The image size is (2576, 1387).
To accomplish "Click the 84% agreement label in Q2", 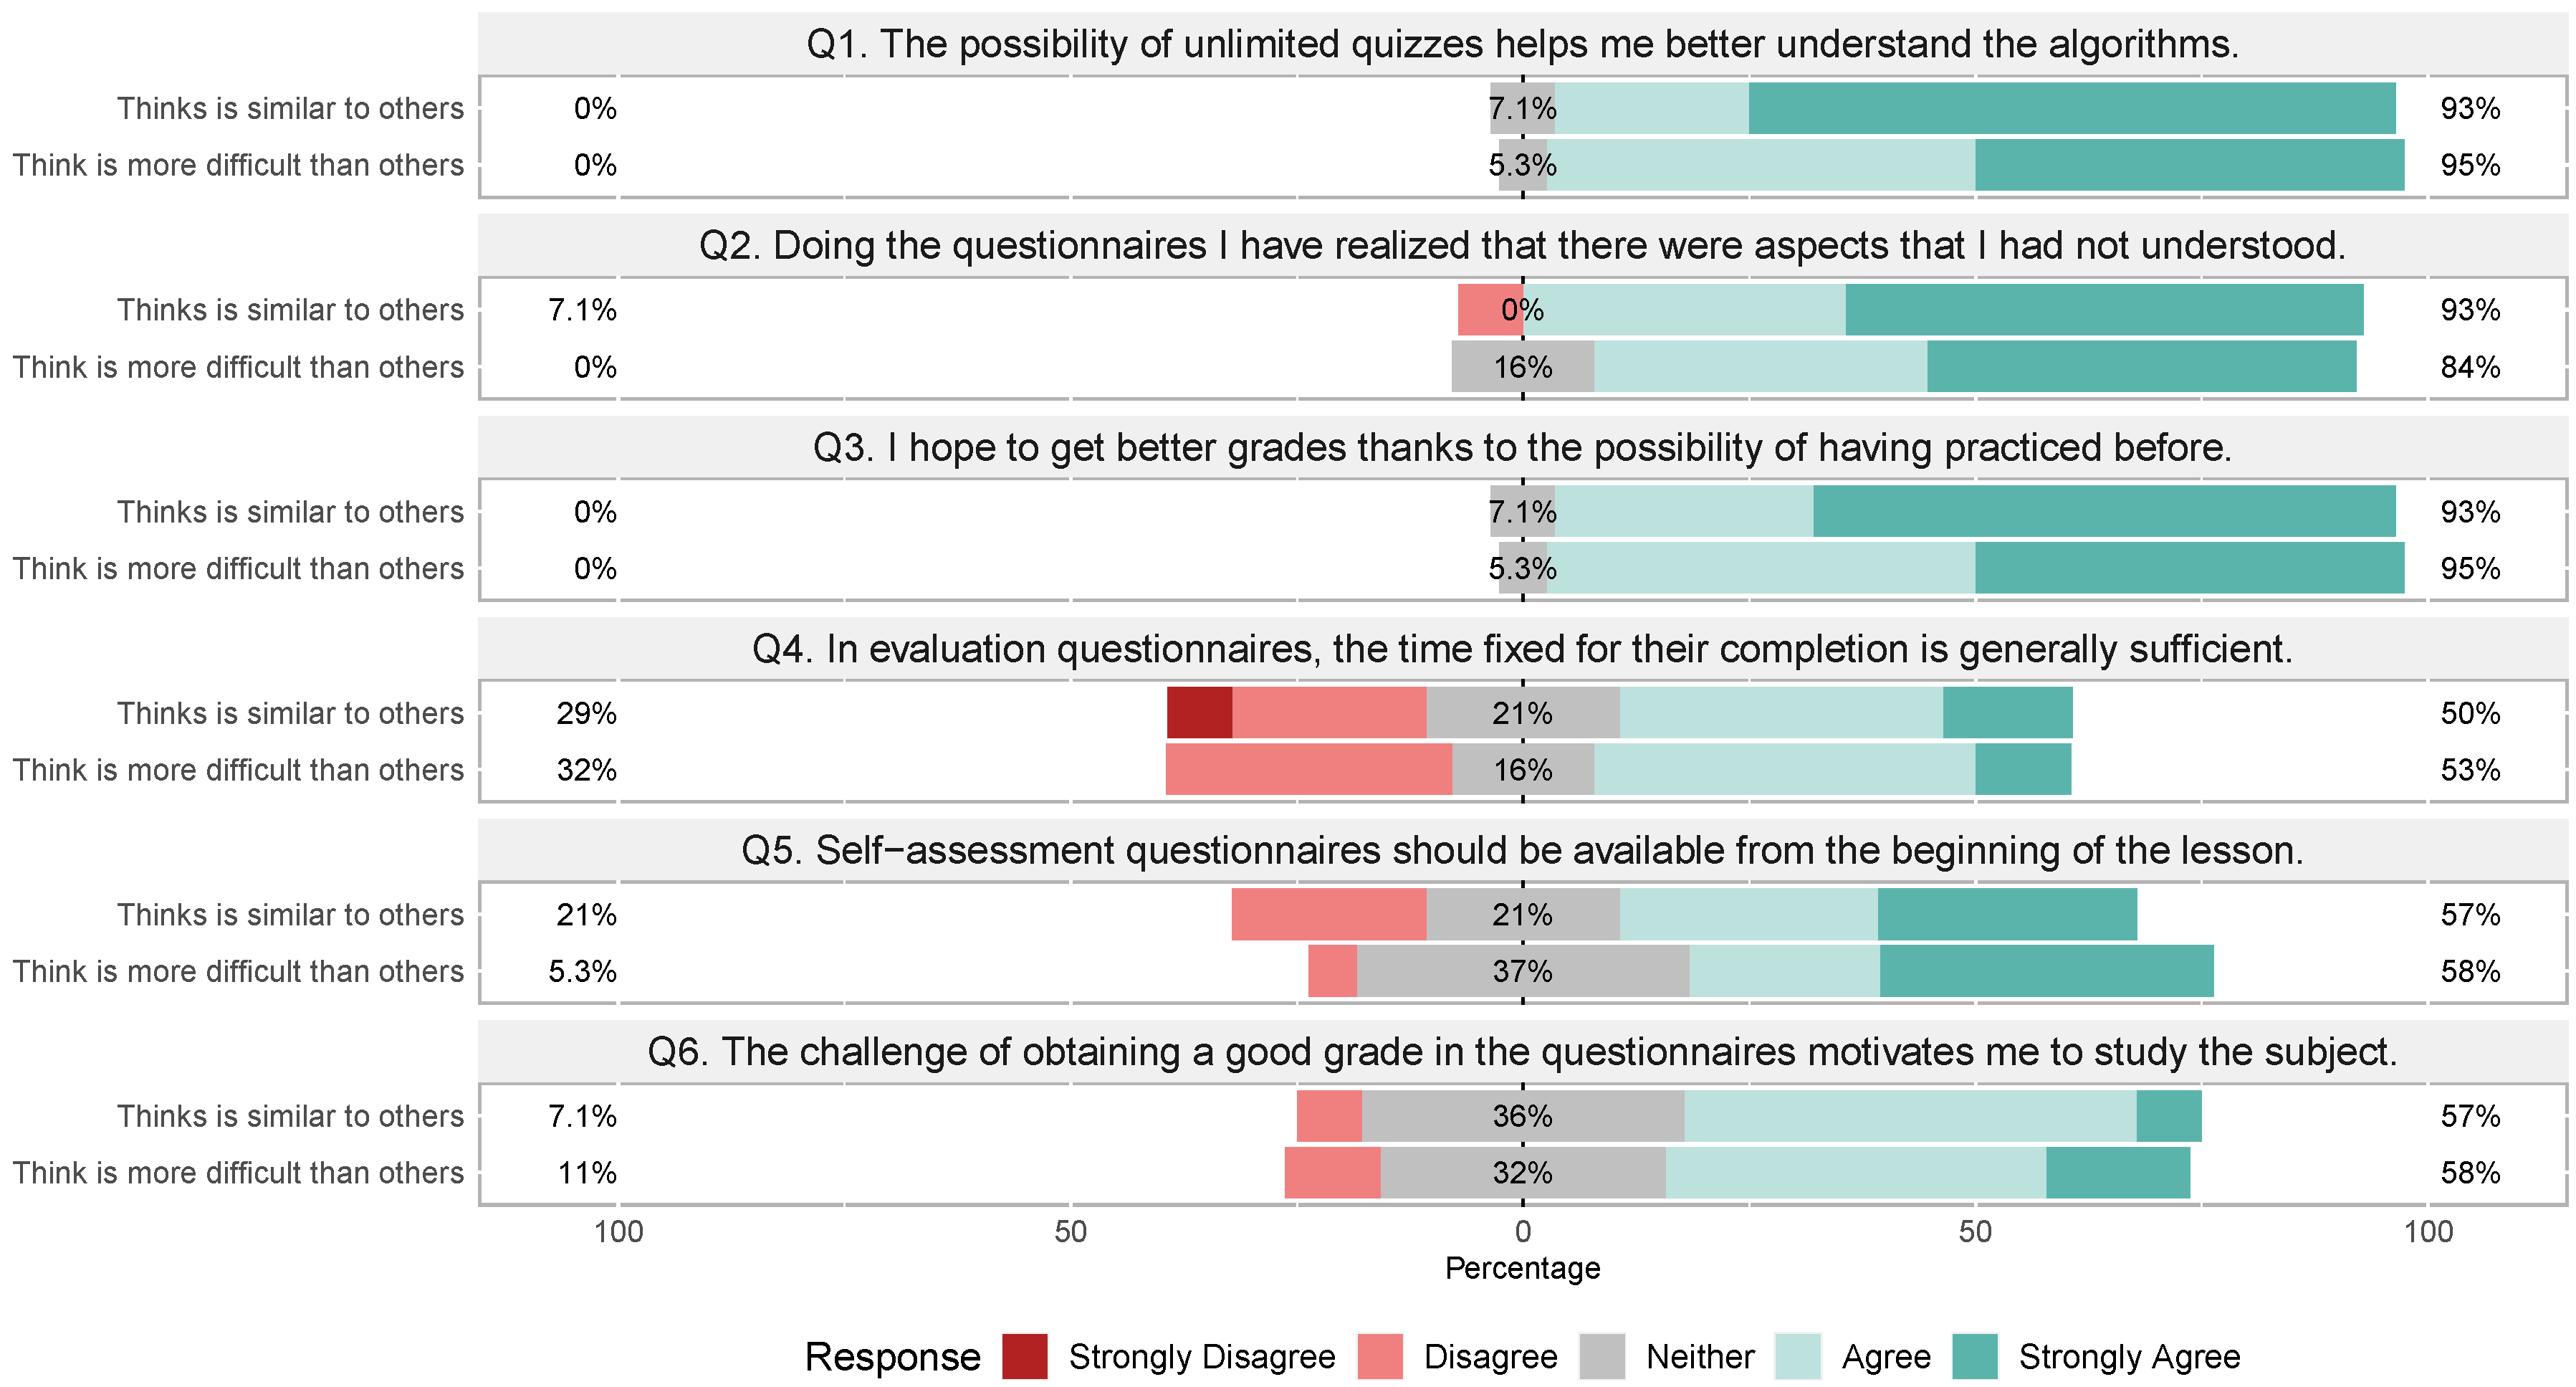I will pyautogui.click(x=2470, y=367).
